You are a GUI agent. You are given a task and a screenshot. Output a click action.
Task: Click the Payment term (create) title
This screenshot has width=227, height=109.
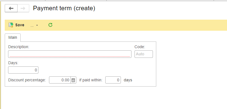[64, 8]
